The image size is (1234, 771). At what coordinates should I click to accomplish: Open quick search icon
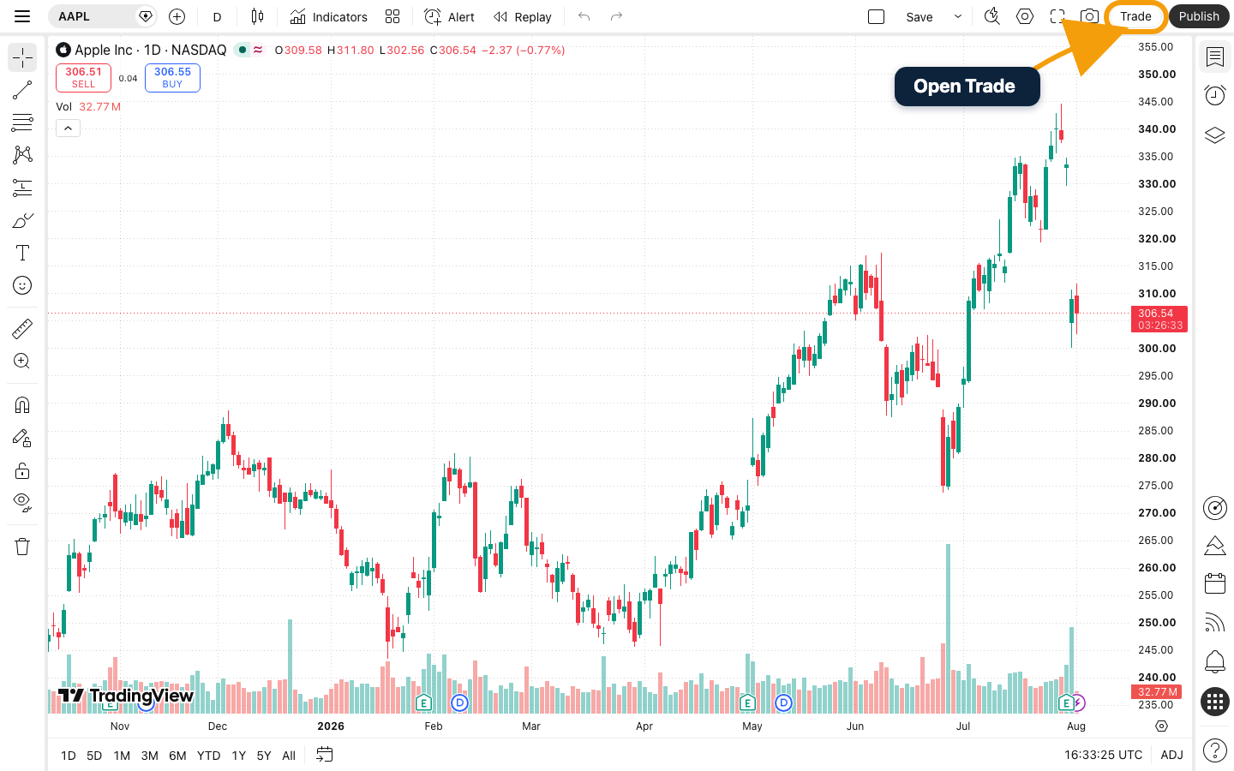point(992,16)
